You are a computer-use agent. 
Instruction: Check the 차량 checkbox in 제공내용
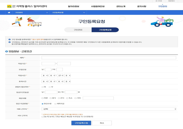tap(43, 98)
